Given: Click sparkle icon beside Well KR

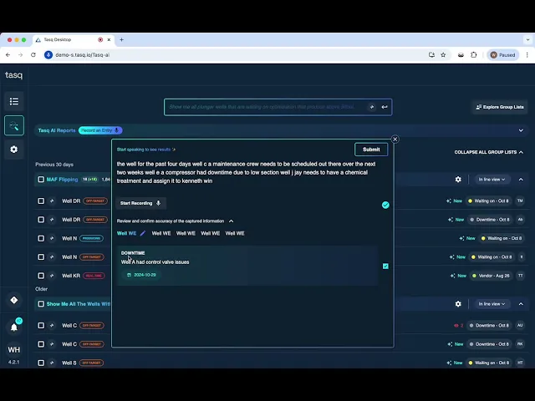Looking at the screenshot, I should click(x=52, y=276).
